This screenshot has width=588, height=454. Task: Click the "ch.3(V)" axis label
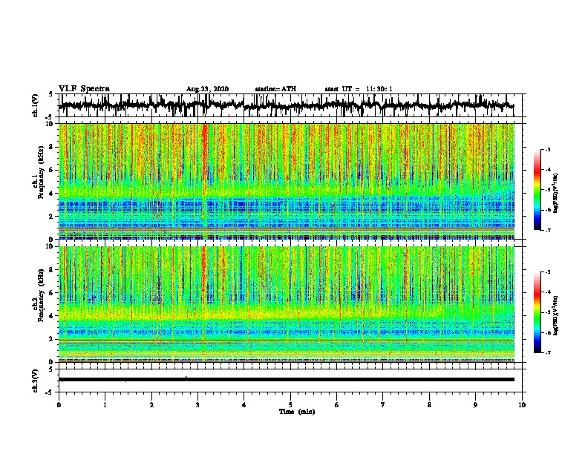(x=36, y=381)
